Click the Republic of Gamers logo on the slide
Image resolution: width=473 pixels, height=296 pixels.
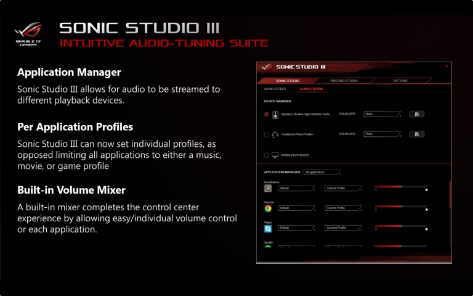pyautogui.click(x=28, y=34)
